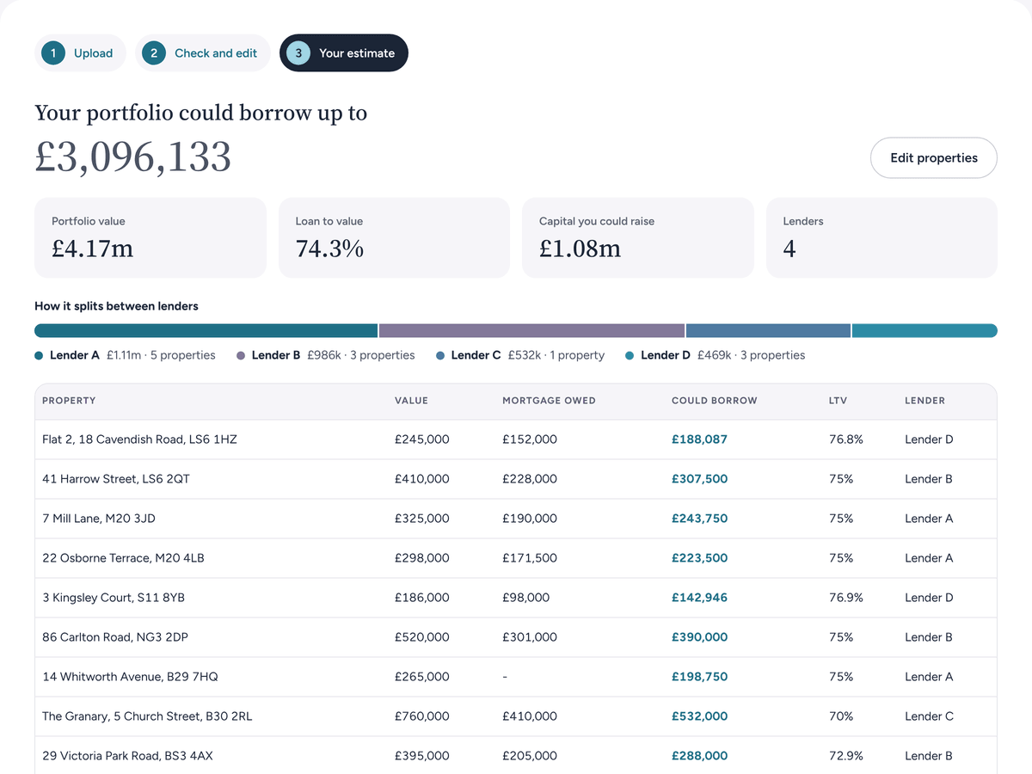The width and height of the screenshot is (1032, 774).
Task: Select Flat 2, 18 Cavendish Road row
Action: [516, 439]
